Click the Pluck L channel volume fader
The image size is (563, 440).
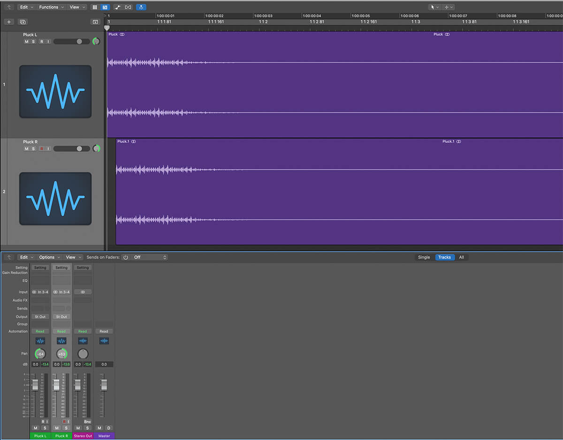click(35, 385)
